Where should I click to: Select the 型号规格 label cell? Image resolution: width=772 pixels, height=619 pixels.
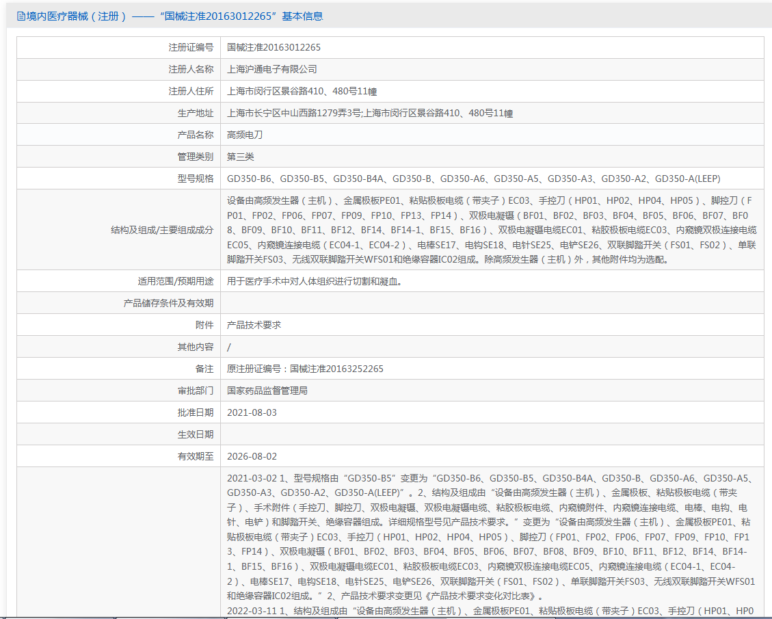coord(119,179)
